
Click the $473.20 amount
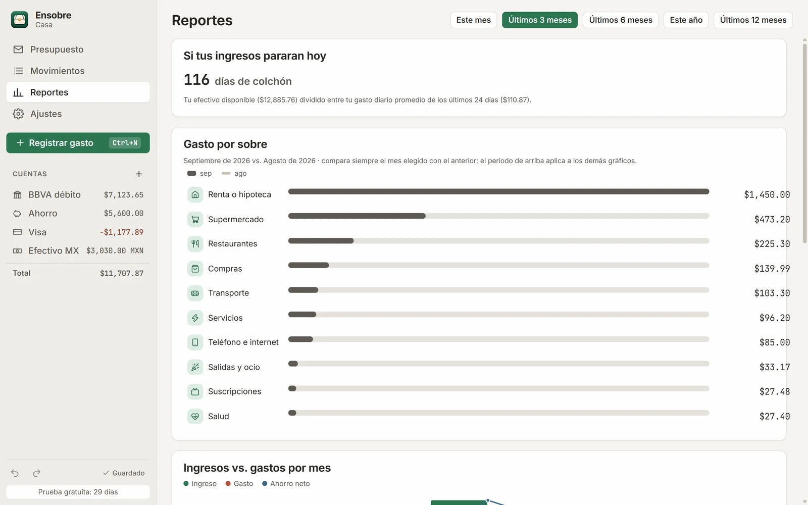coord(772,219)
